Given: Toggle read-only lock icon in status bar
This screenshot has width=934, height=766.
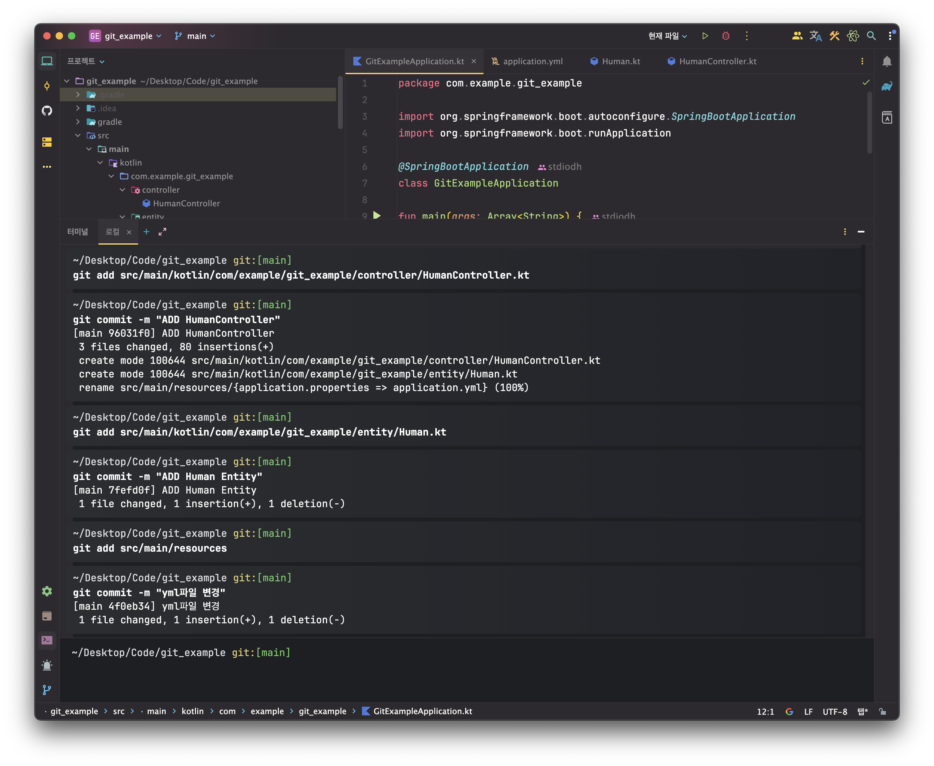Looking at the screenshot, I should [x=882, y=711].
